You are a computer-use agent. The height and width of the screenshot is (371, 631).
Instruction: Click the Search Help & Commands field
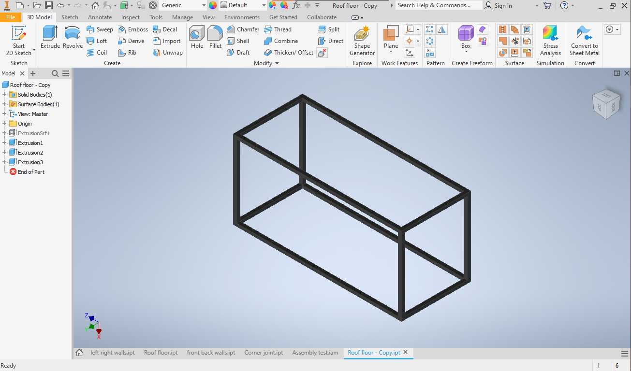coord(439,5)
